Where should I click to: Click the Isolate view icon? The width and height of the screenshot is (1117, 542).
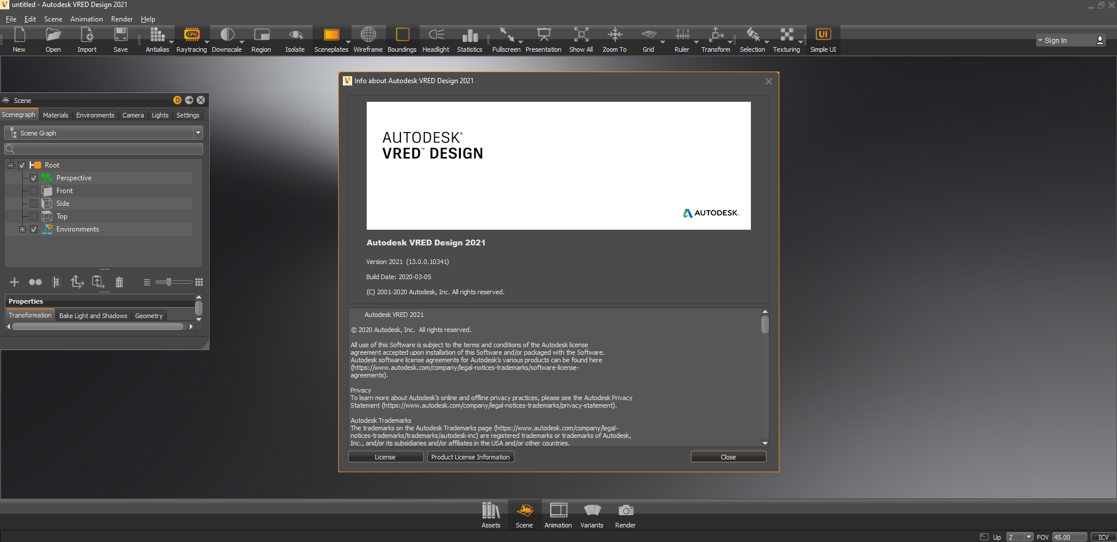coord(295,40)
